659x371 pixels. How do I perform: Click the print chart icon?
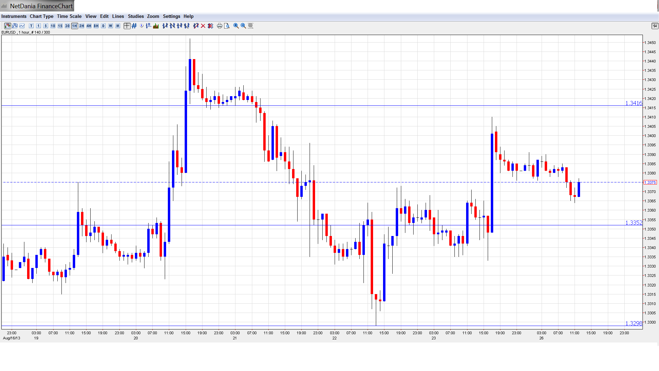[x=220, y=26]
